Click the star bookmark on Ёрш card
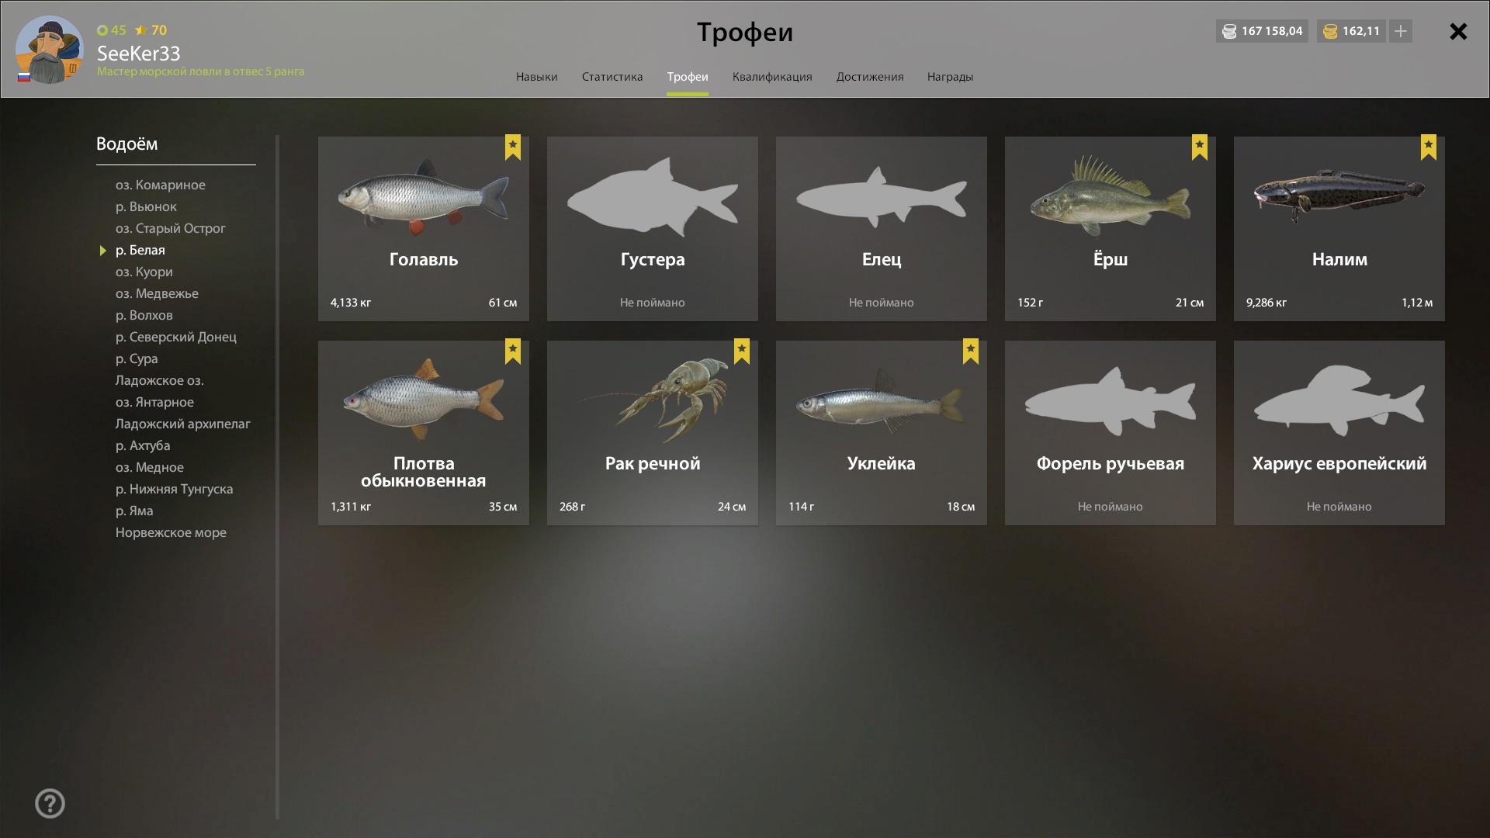 [1200, 147]
